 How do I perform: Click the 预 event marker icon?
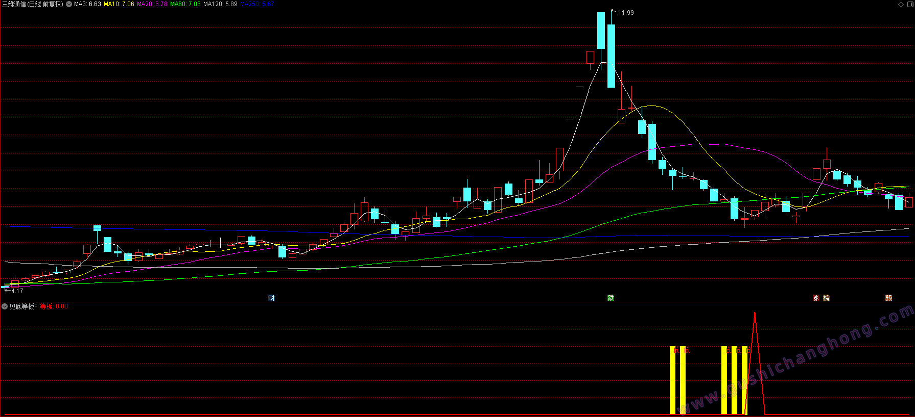coord(888,298)
